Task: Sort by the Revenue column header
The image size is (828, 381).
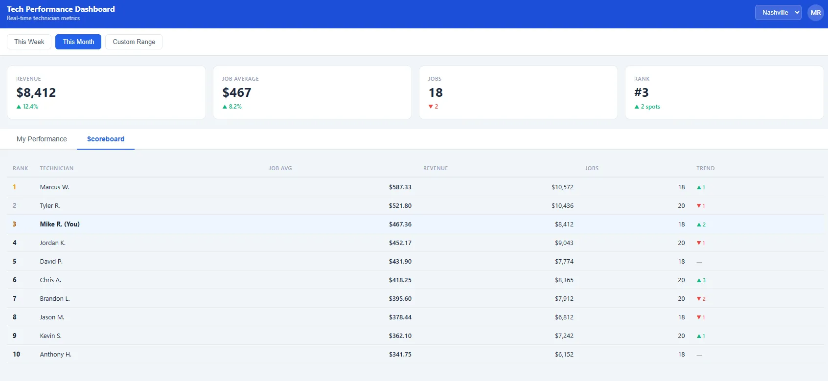Action: pyautogui.click(x=436, y=168)
